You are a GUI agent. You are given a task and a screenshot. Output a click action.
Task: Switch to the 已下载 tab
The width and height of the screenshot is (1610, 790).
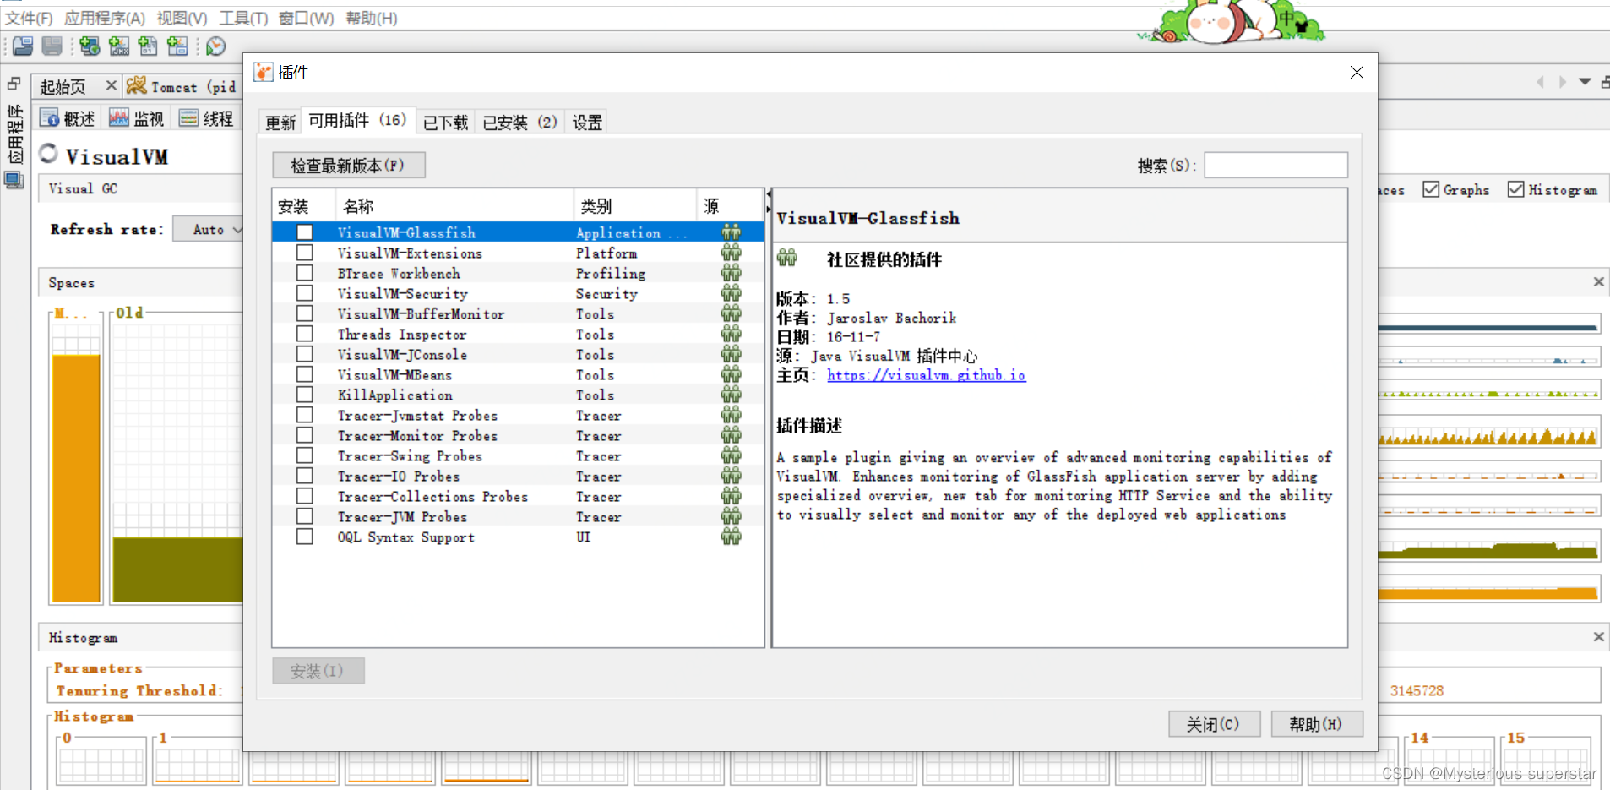click(x=445, y=123)
